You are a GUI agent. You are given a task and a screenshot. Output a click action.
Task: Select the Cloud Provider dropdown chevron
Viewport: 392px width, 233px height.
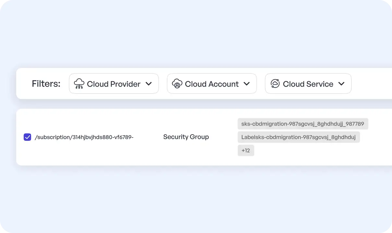point(149,83)
